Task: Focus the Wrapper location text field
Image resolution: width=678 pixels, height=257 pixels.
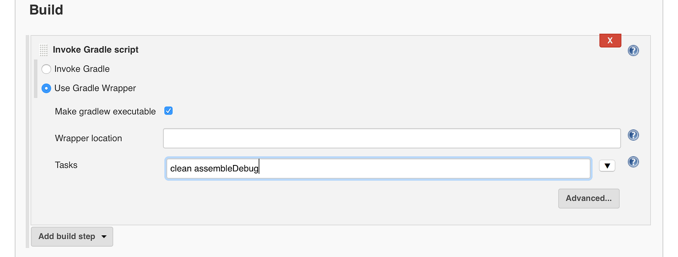Action: [392, 138]
